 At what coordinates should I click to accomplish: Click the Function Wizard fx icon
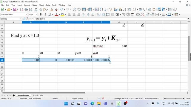click(24, 19)
